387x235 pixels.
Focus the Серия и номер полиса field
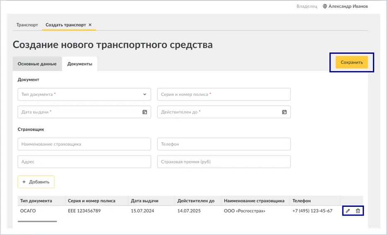point(224,94)
